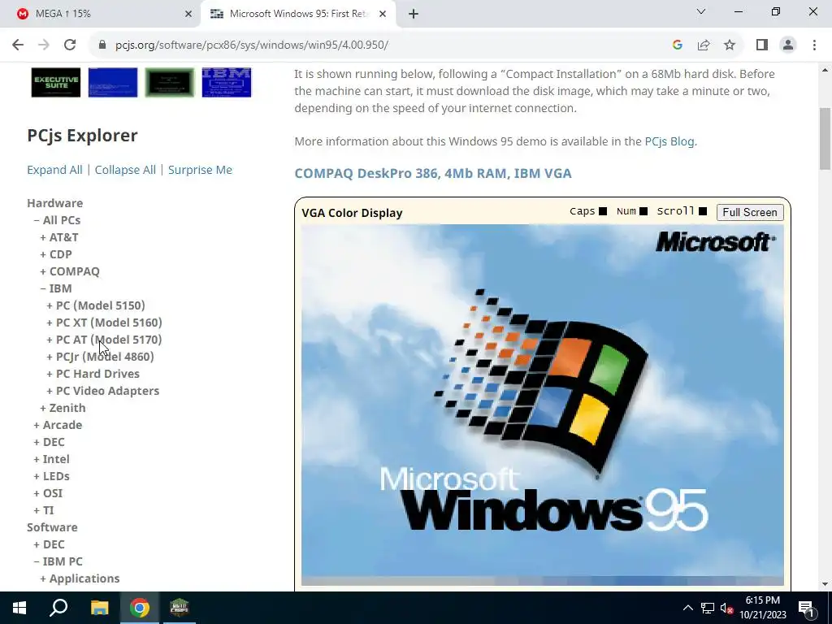Click the scrollbar down arrow
The width and height of the screenshot is (832, 624).
[x=825, y=583]
